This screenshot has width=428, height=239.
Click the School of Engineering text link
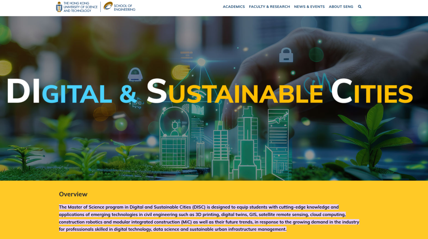tap(124, 8)
